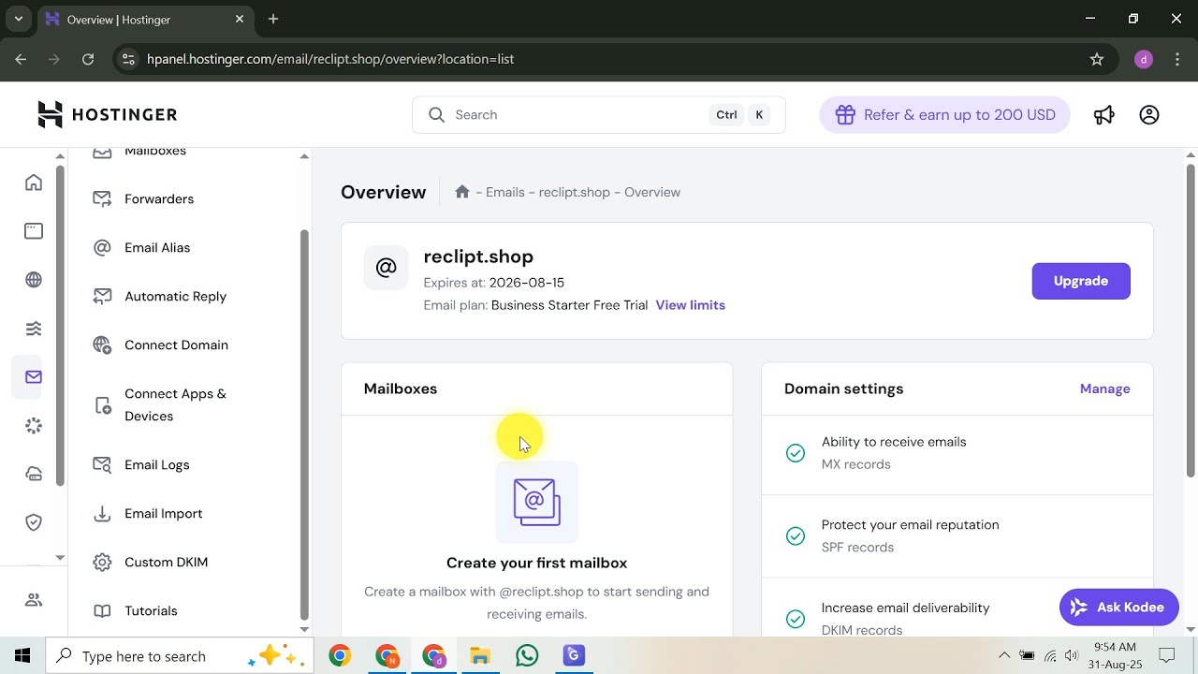This screenshot has height=674, width=1198.
Task: Open announcements megaphone icon
Action: point(1104,114)
